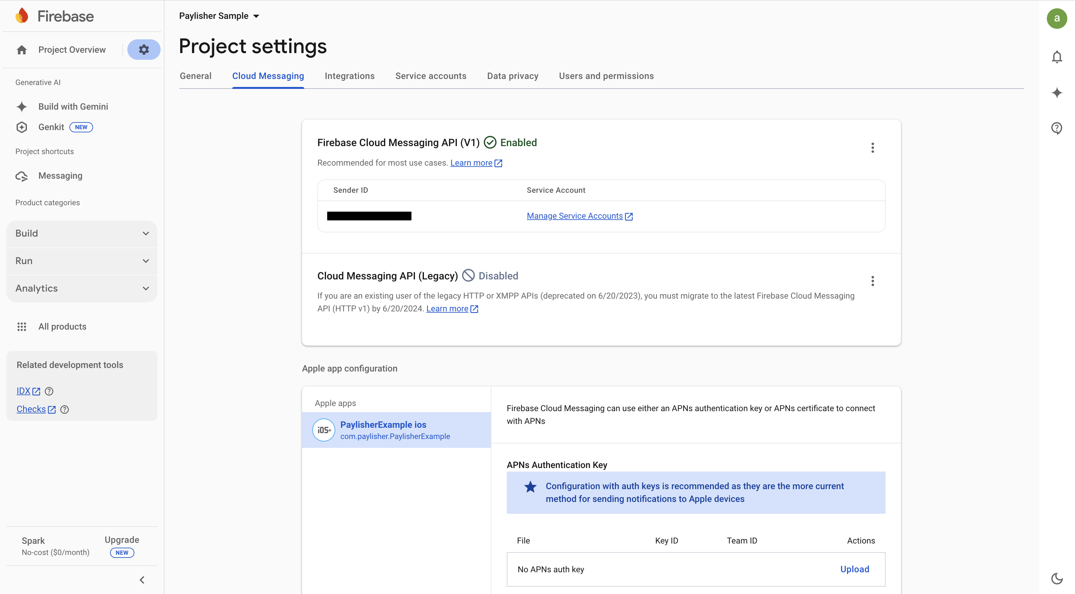The image size is (1075, 594).
Task: Switch to the General tab
Action: [195, 76]
